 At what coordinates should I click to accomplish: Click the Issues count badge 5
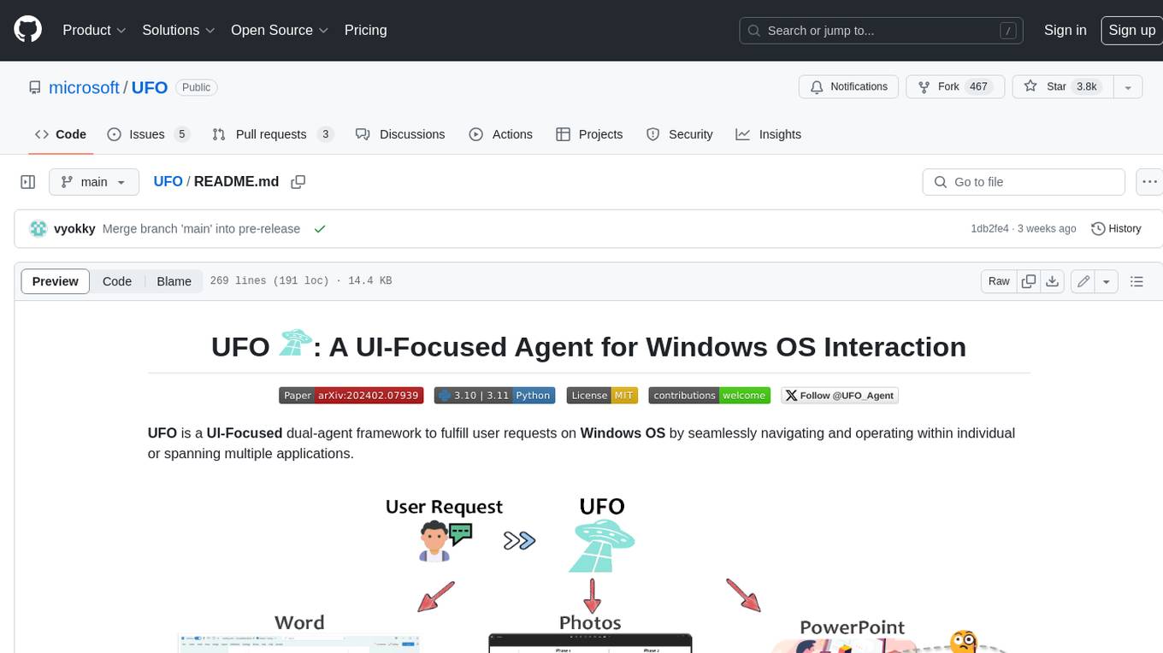pos(181,134)
